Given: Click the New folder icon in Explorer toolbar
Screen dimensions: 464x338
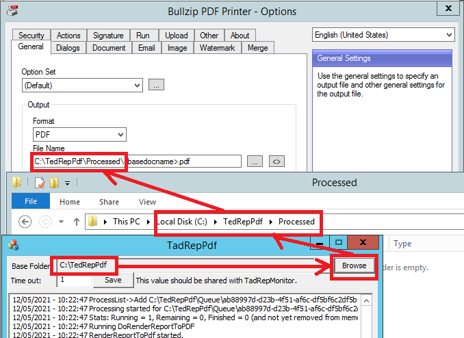Looking at the screenshot, I should tap(55, 182).
